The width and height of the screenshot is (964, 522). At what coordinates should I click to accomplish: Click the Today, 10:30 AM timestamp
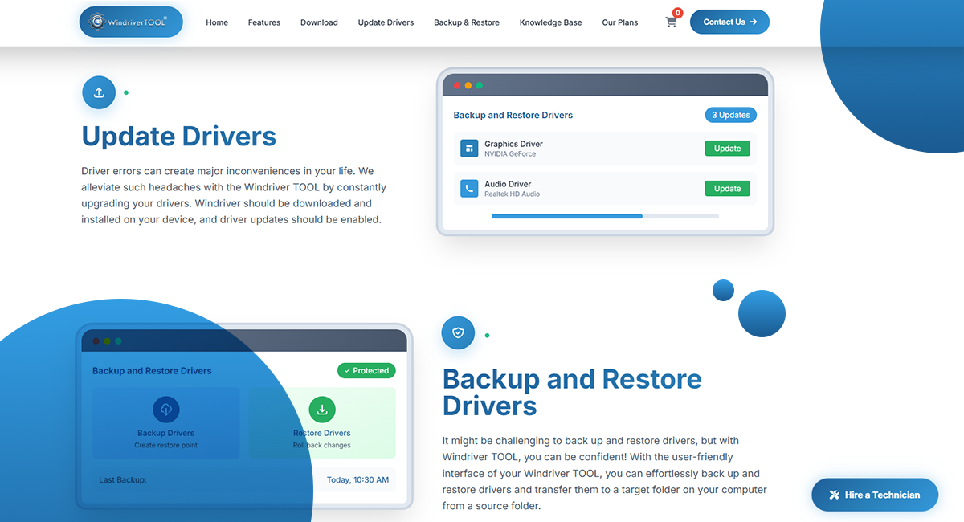[x=357, y=480]
